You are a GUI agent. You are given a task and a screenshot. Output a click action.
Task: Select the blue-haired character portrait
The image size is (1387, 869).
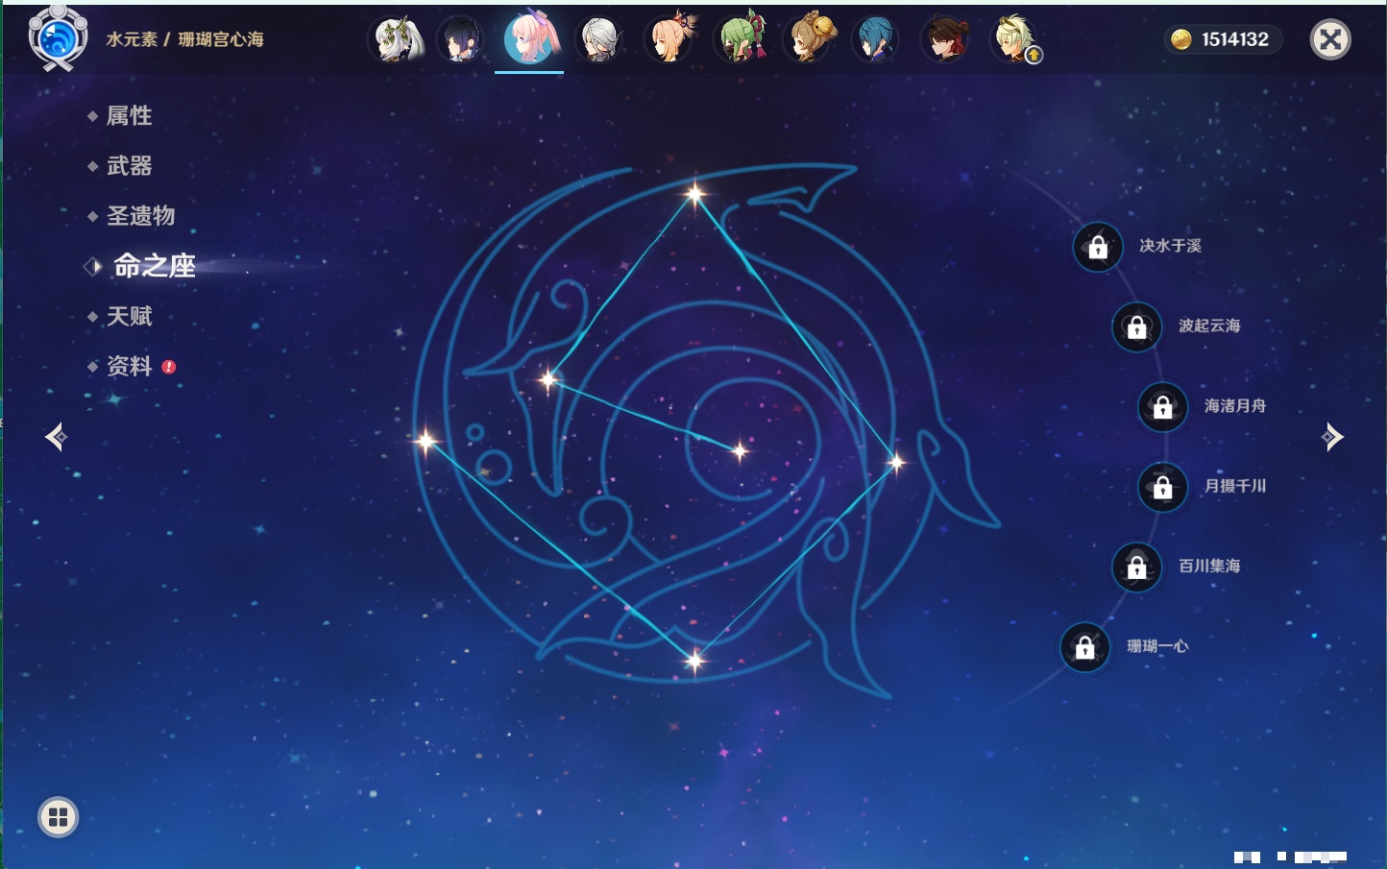[x=876, y=40]
